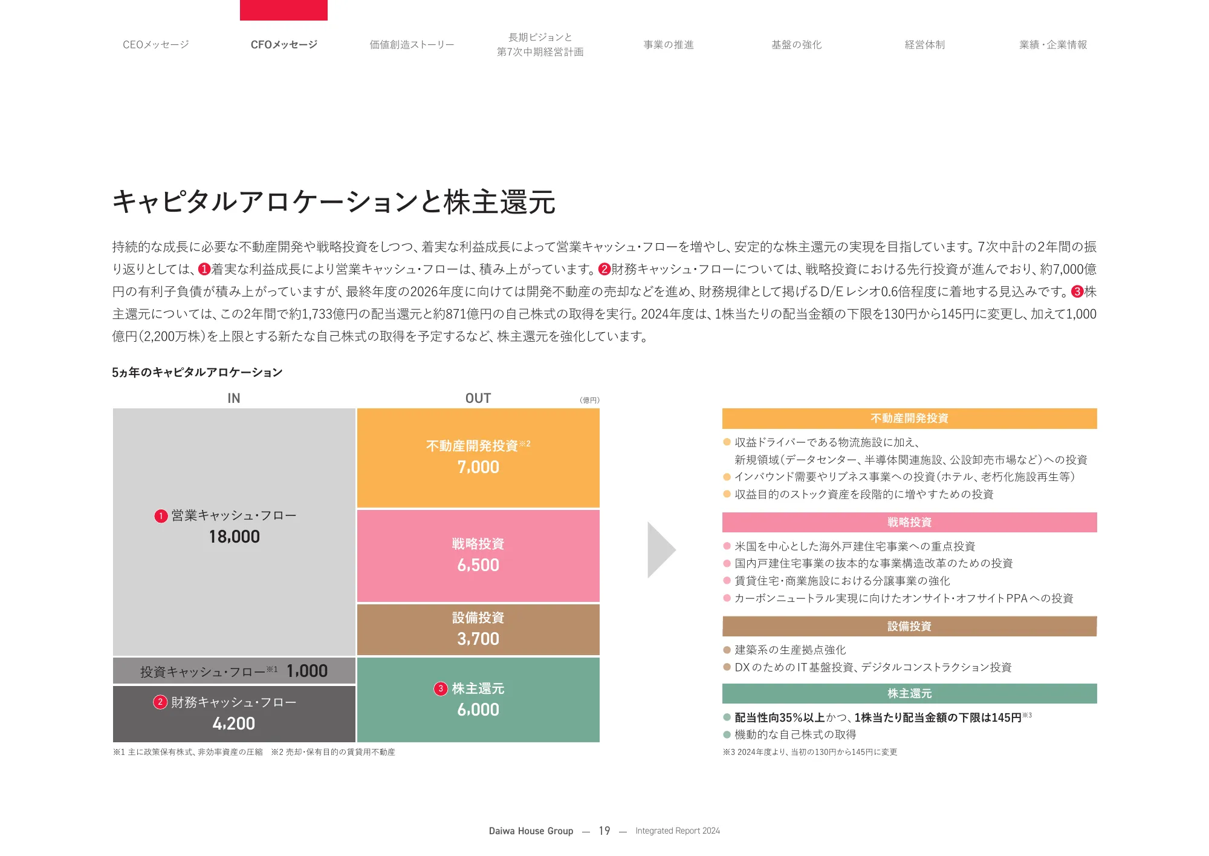Viewport: 1209px width, 856px height.
Task: Click brown bullet beside 建築系の生産拠点強化
Action: [727, 650]
